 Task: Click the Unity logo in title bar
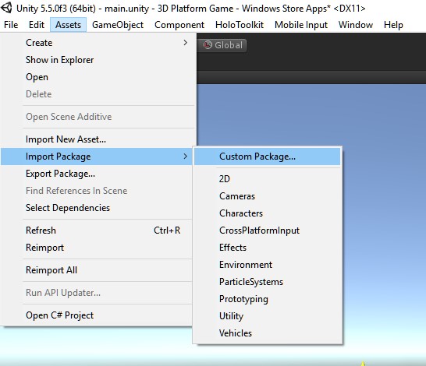coord(6,8)
